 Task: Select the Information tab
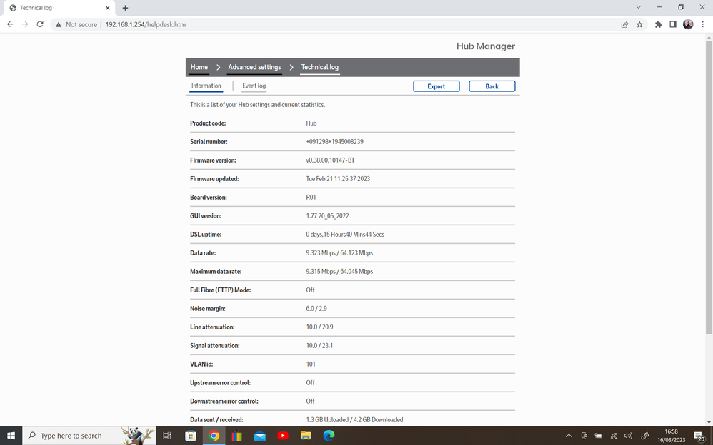[x=206, y=86]
